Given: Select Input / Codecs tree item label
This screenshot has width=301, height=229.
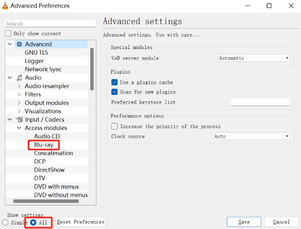Looking at the screenshot, I should point(44,119).
